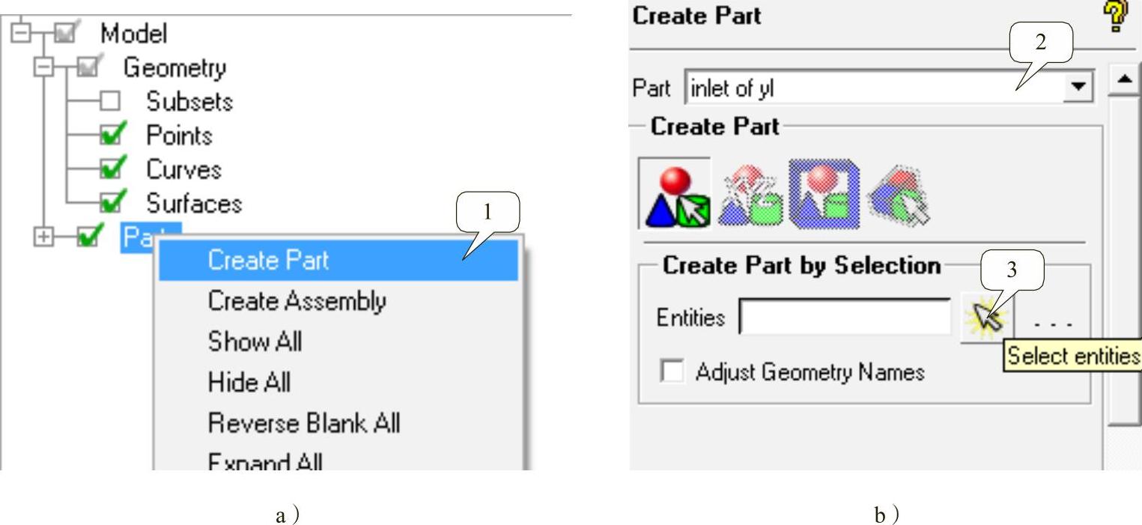This screenshot has height=525, width=1142.
Task: Expand the Parts tree node
Action: pos(44,237)
